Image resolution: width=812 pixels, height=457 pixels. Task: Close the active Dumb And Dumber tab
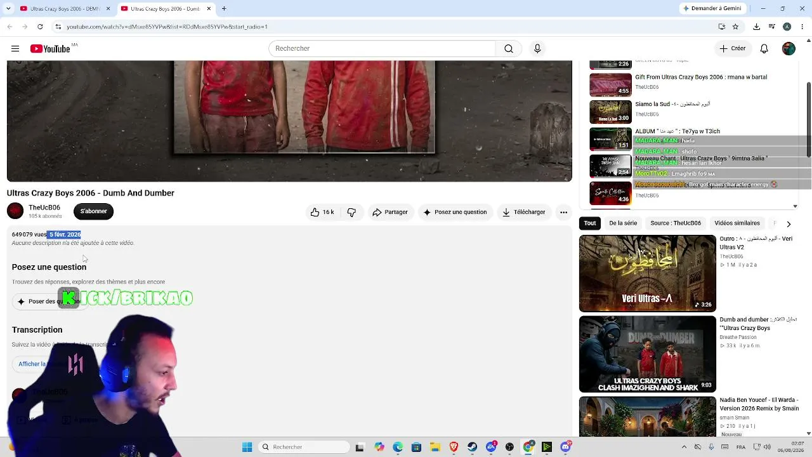[209, 8]
